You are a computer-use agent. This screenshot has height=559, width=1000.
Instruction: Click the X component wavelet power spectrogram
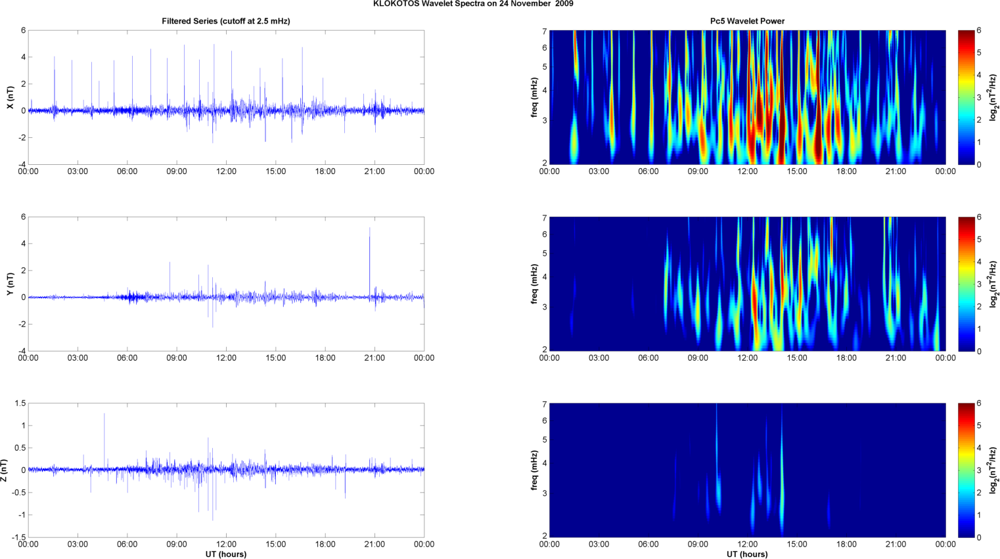pos(747,97)
